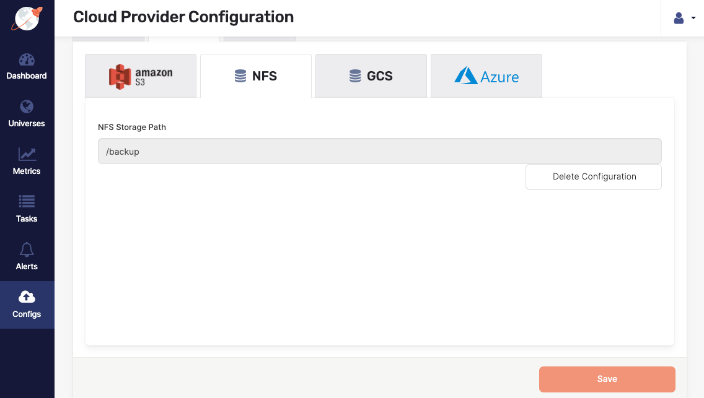This screenshot has height=398, width=704.
Task: View the Tasks list
Action: pos(27,208)
